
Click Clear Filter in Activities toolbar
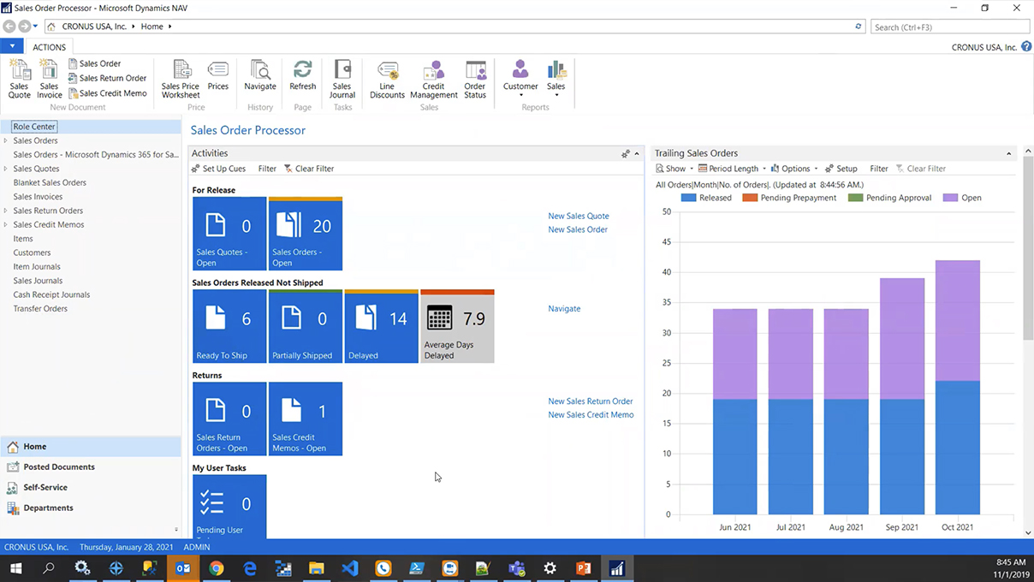coord(309,169)
